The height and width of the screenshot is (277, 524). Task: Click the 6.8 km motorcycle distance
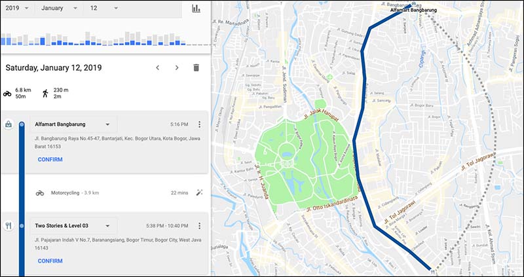23,90
